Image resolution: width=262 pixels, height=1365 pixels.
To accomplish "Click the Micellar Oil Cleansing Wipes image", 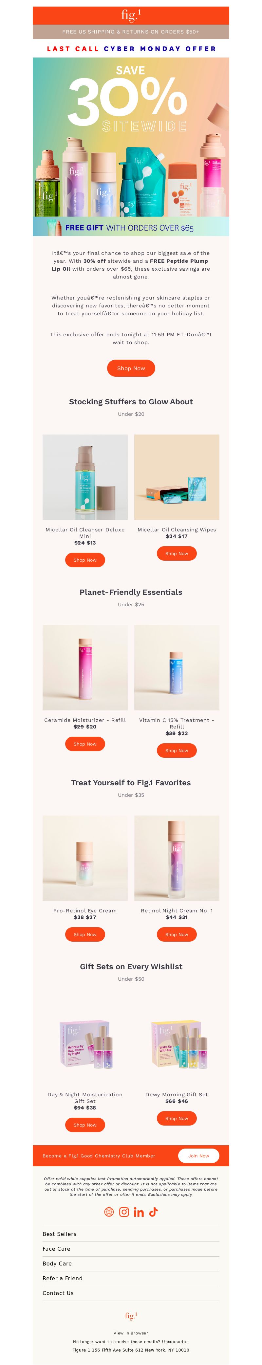I will 177,477.
